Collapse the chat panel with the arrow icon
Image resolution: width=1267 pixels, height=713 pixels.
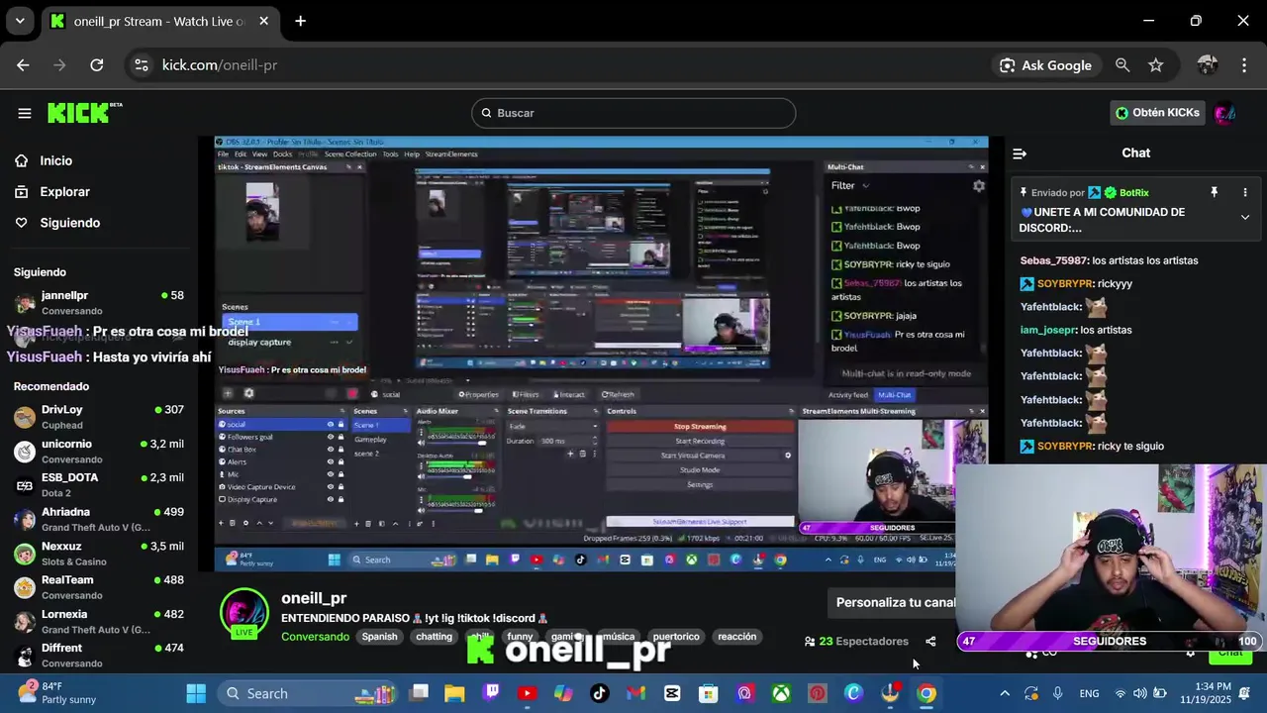(1020, 153)
